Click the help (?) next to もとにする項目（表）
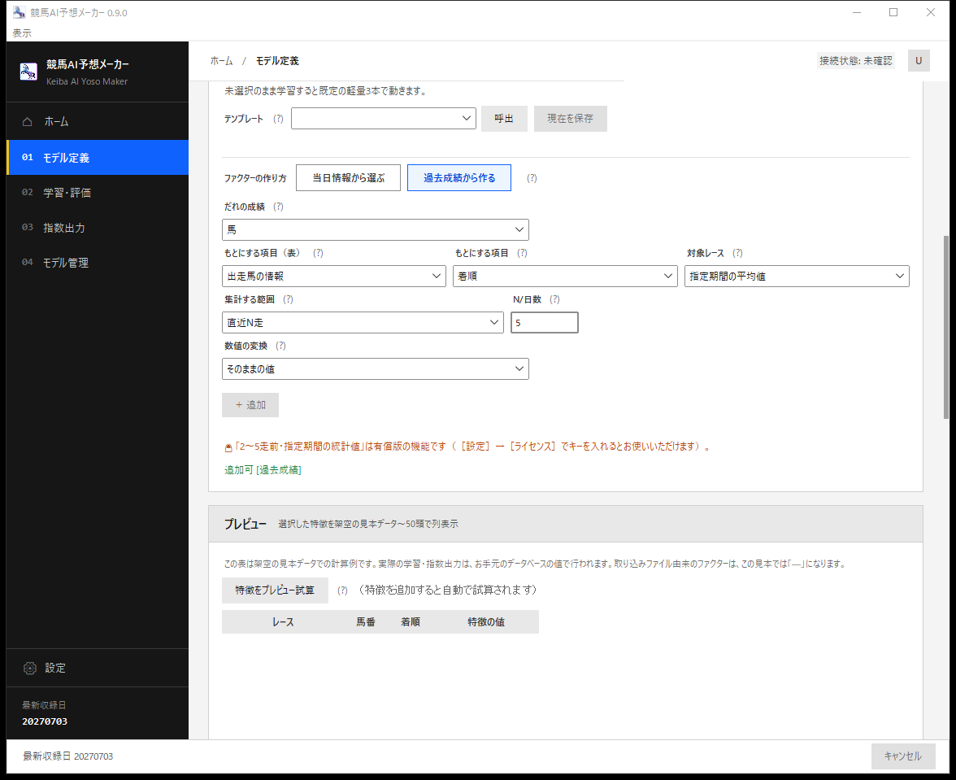The width and height of the screenshot is (956, 780). [318, 253]
